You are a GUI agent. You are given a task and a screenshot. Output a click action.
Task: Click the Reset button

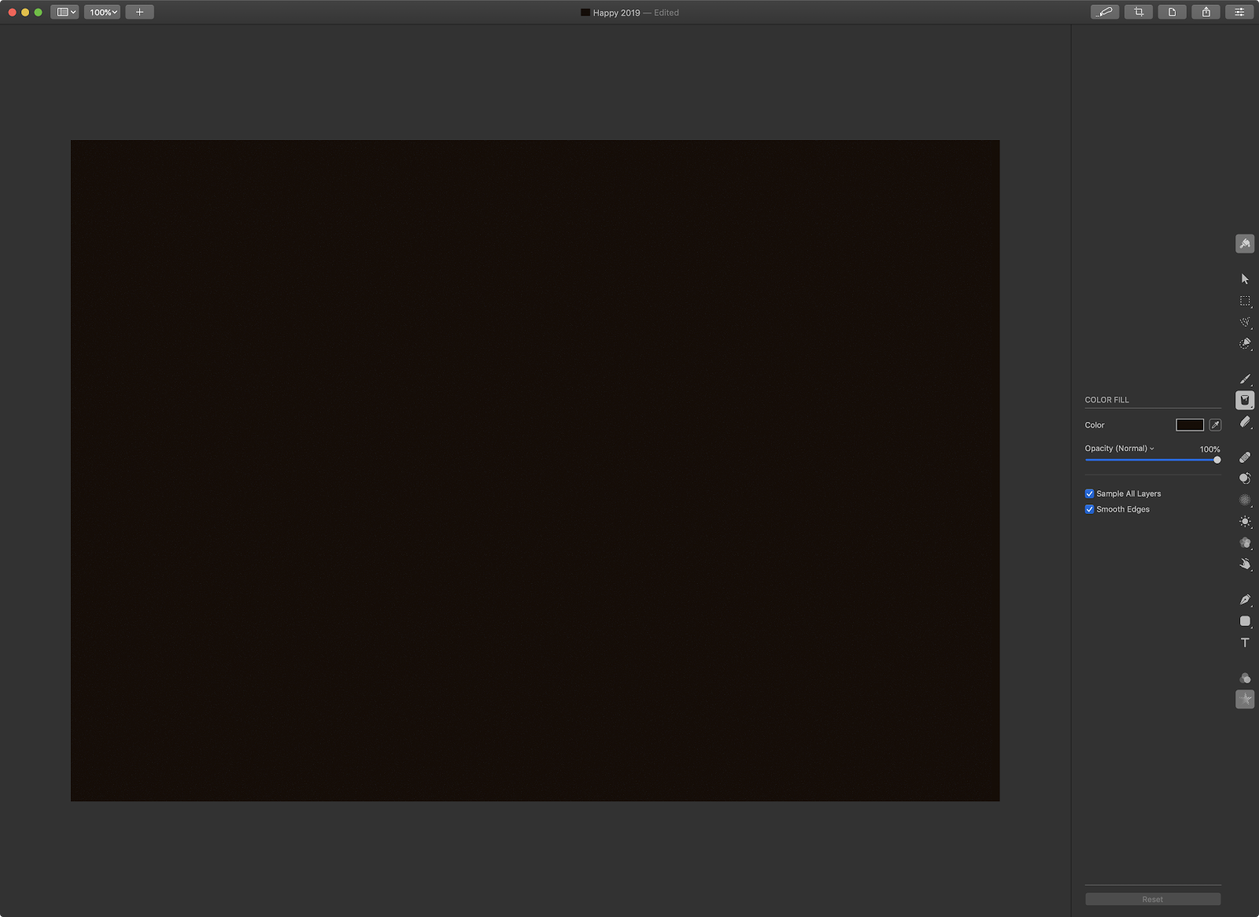coord(1153,899)
